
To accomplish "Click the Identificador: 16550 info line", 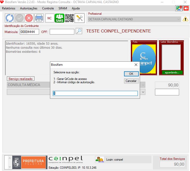I will pyautogui.click(x=32, y=43).
